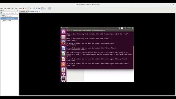The height and width of the screenshot is (99, 176).
Task: Click the network indicator in Ubuntu panel
Action: coord(119,28)
